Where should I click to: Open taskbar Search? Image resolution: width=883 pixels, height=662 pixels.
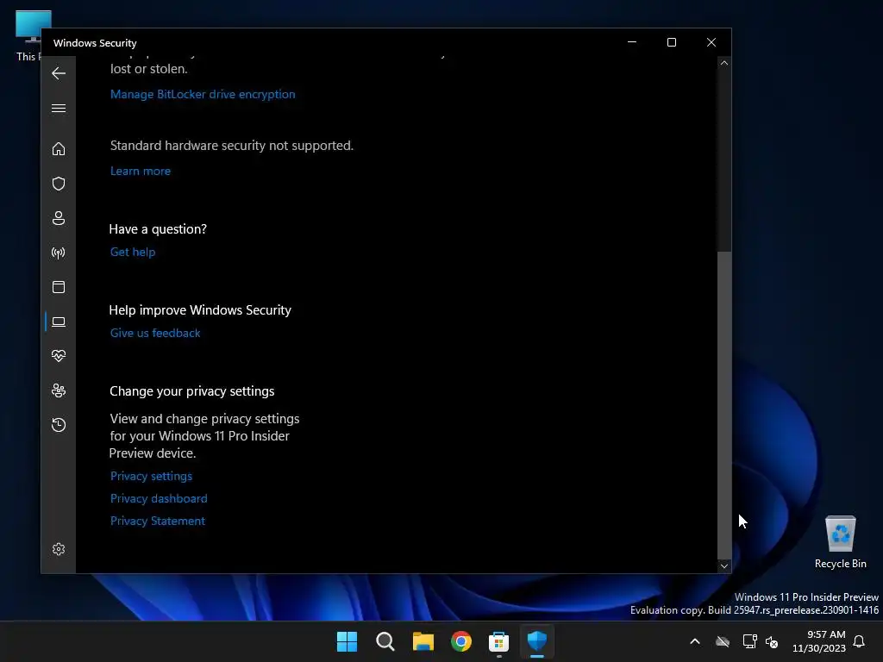tap(385, 641)
